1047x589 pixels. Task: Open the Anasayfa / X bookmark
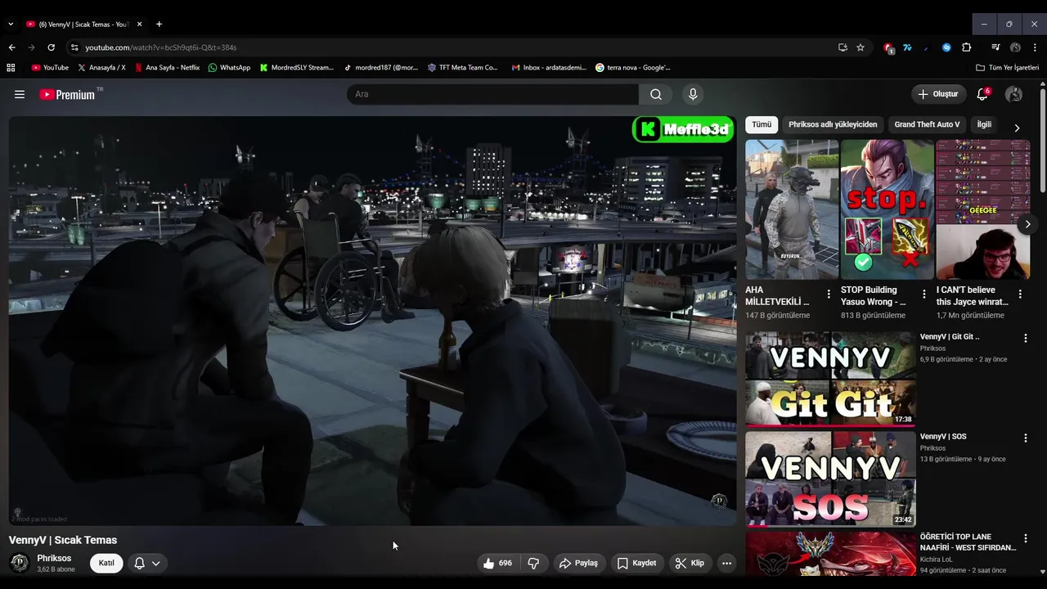pos(101,67)
